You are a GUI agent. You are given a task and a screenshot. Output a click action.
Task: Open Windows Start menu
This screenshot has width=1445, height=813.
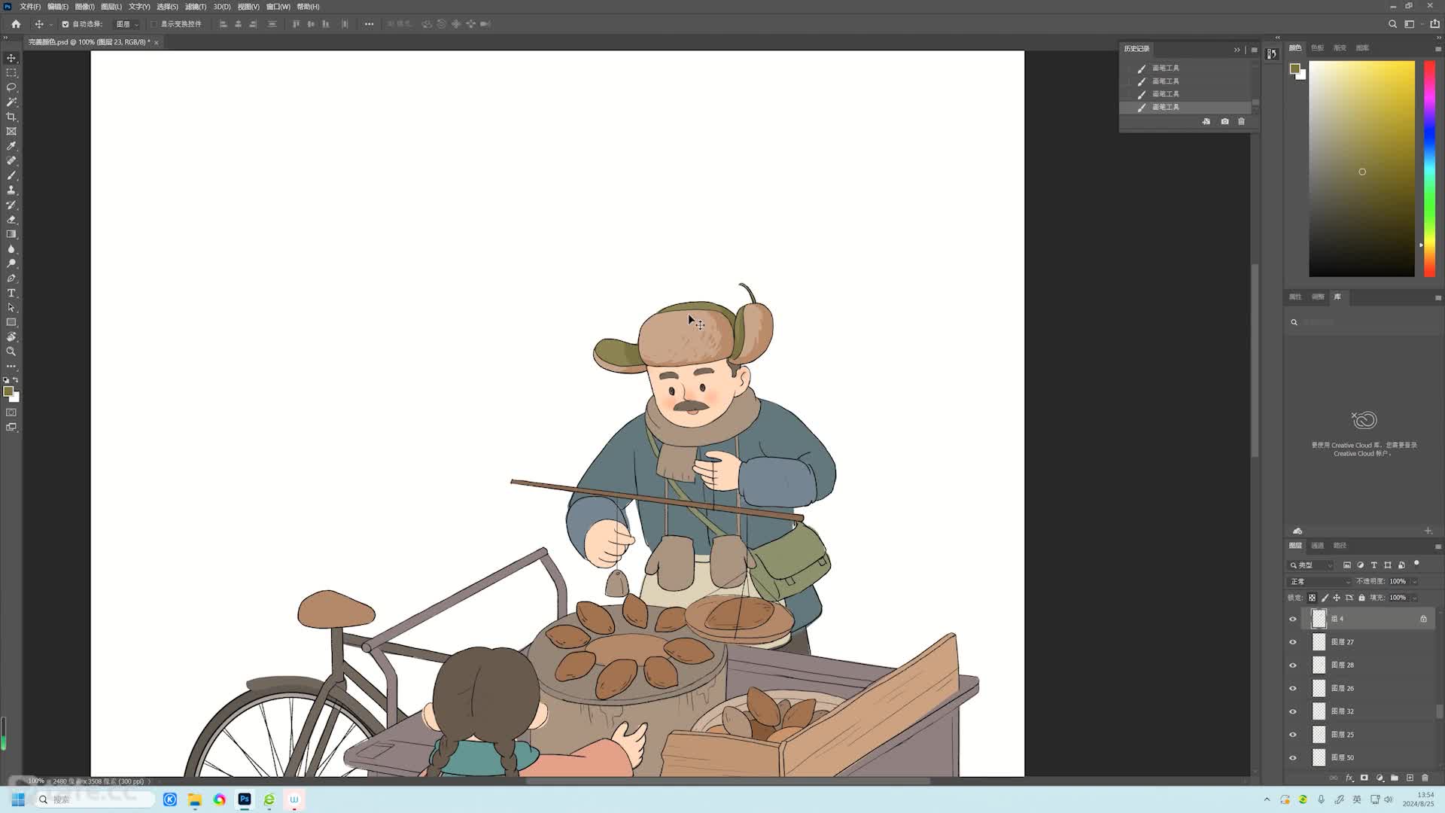click(18, 799)
